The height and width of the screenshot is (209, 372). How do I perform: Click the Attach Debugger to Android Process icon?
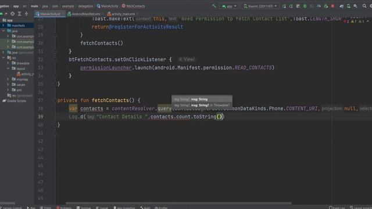pos(326,6)
